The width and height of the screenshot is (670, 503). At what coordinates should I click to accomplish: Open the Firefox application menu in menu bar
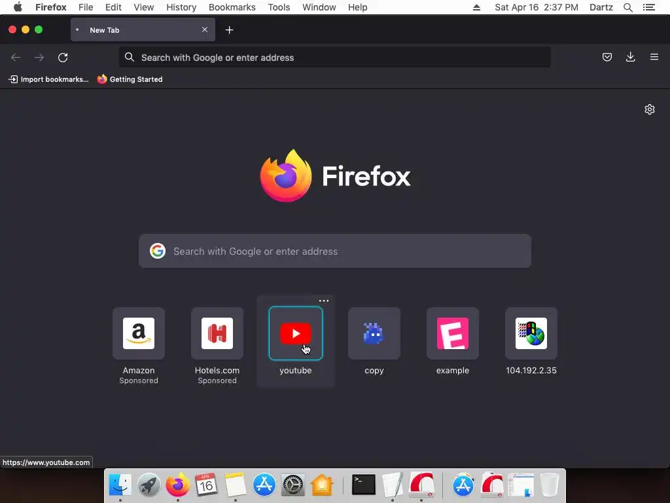[51, 7]
